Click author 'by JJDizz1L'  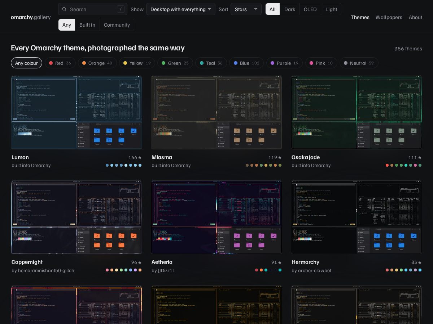tap(163, 270)
